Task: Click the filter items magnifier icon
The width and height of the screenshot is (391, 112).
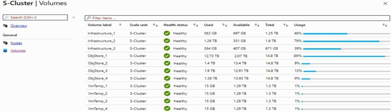Action: pyautogui.click(x=89, y=18)
